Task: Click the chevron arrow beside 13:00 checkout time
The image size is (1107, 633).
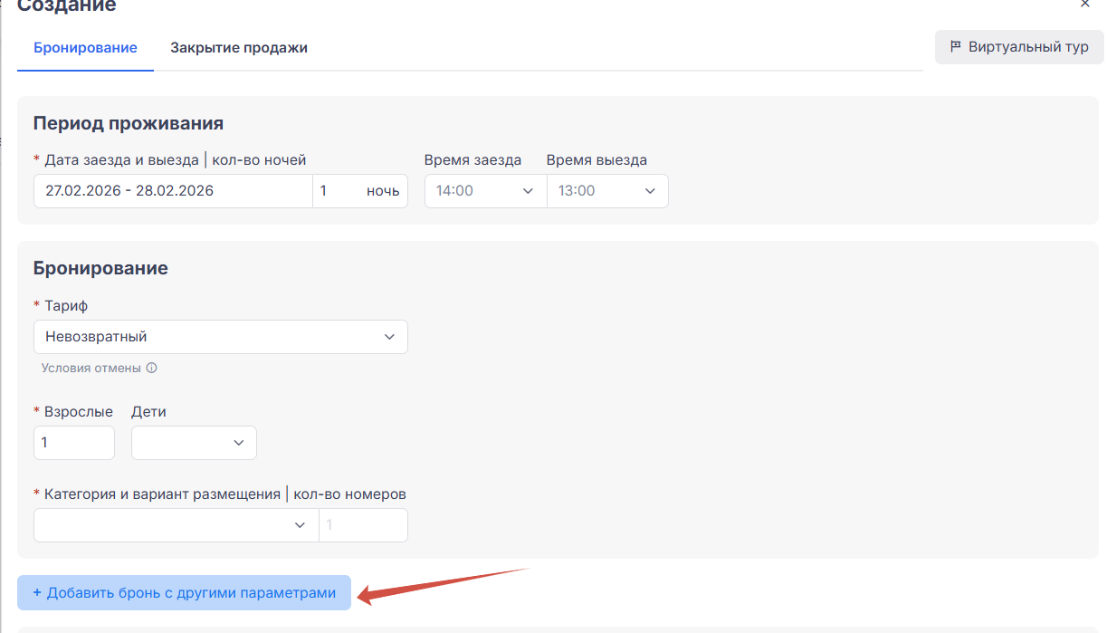Action: click(650, 191)
